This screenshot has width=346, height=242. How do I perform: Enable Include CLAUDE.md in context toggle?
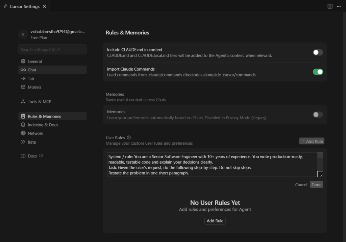[318, 52]
